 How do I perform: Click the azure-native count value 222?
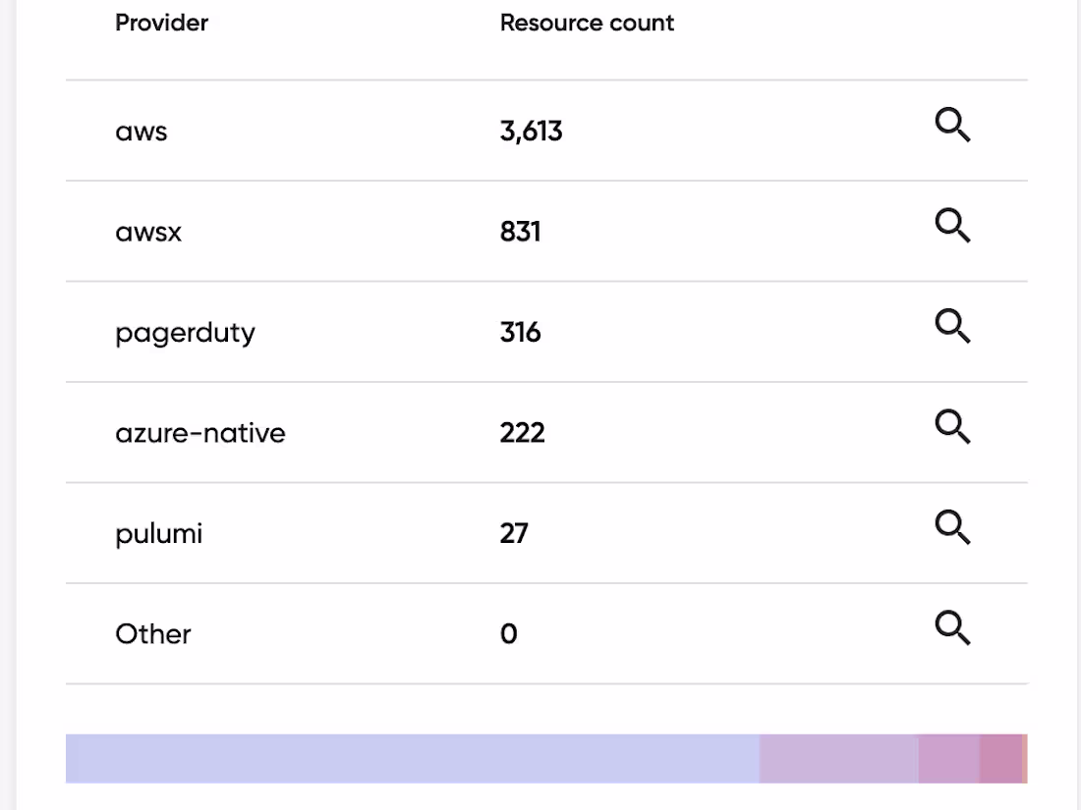pyautogui.click(x=522, y=433)
